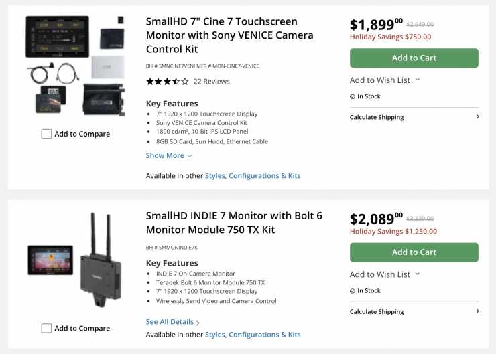
Task: Open Add to Wish List dropdown for Cine 7
Action: pyautogui.click(x=418, y=80)
